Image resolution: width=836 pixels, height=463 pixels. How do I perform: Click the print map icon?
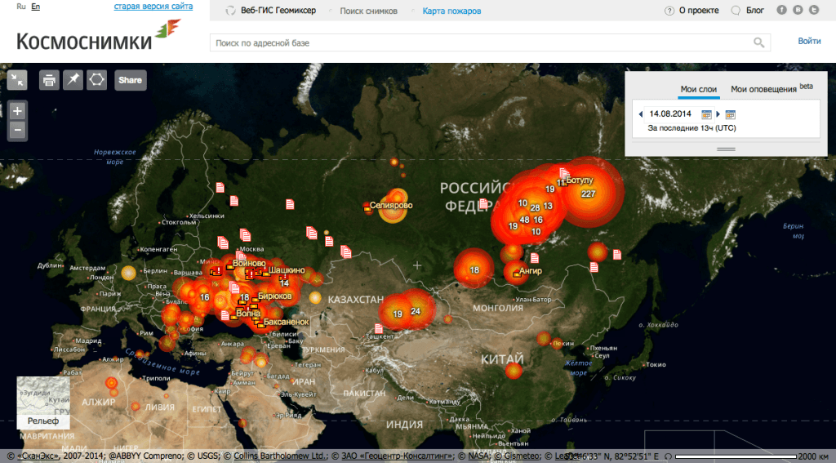49,79
